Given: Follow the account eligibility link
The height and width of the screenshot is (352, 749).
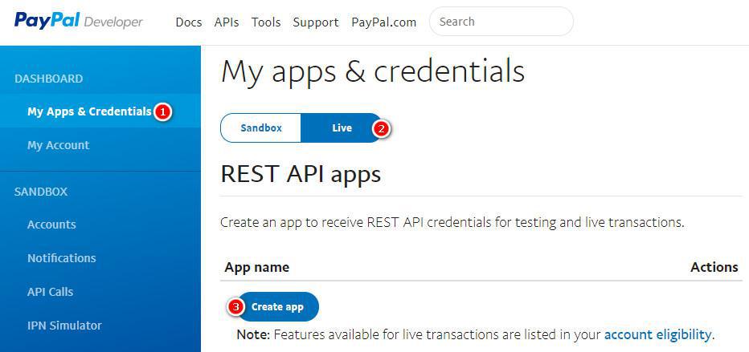Looking at the screenshot, I should click(657, 334).
